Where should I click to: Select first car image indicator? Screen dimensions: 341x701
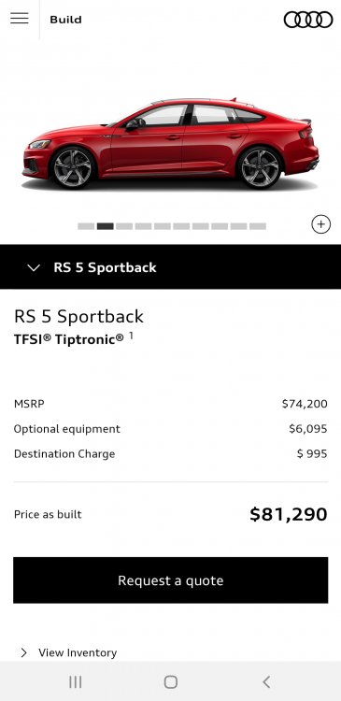86,226
